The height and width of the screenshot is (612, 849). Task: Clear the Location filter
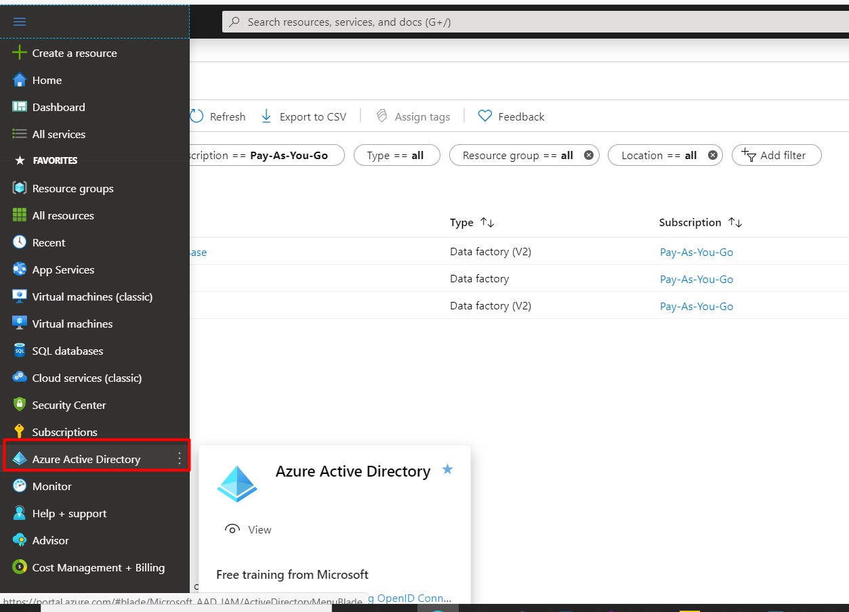click(x=713, y=155)
